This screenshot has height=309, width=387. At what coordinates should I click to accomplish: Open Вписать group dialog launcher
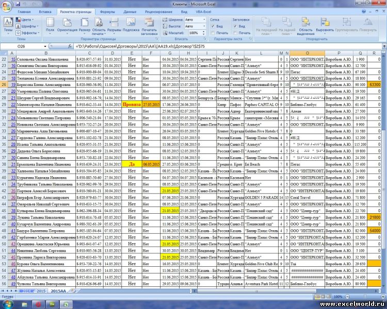click(205, 39)
